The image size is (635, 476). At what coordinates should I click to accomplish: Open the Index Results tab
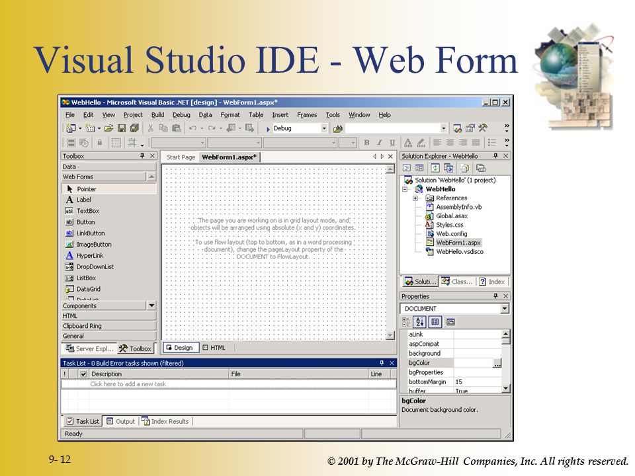tap(165, 421)
